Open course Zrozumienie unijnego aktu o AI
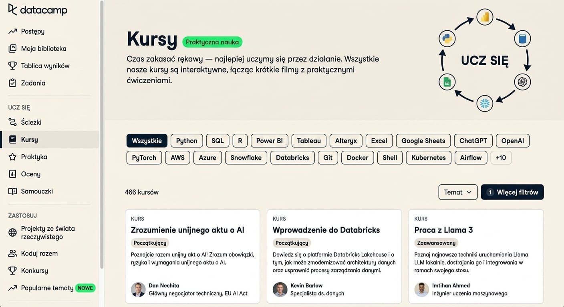Screen dimensions: 564x307 tap(187, 230)
